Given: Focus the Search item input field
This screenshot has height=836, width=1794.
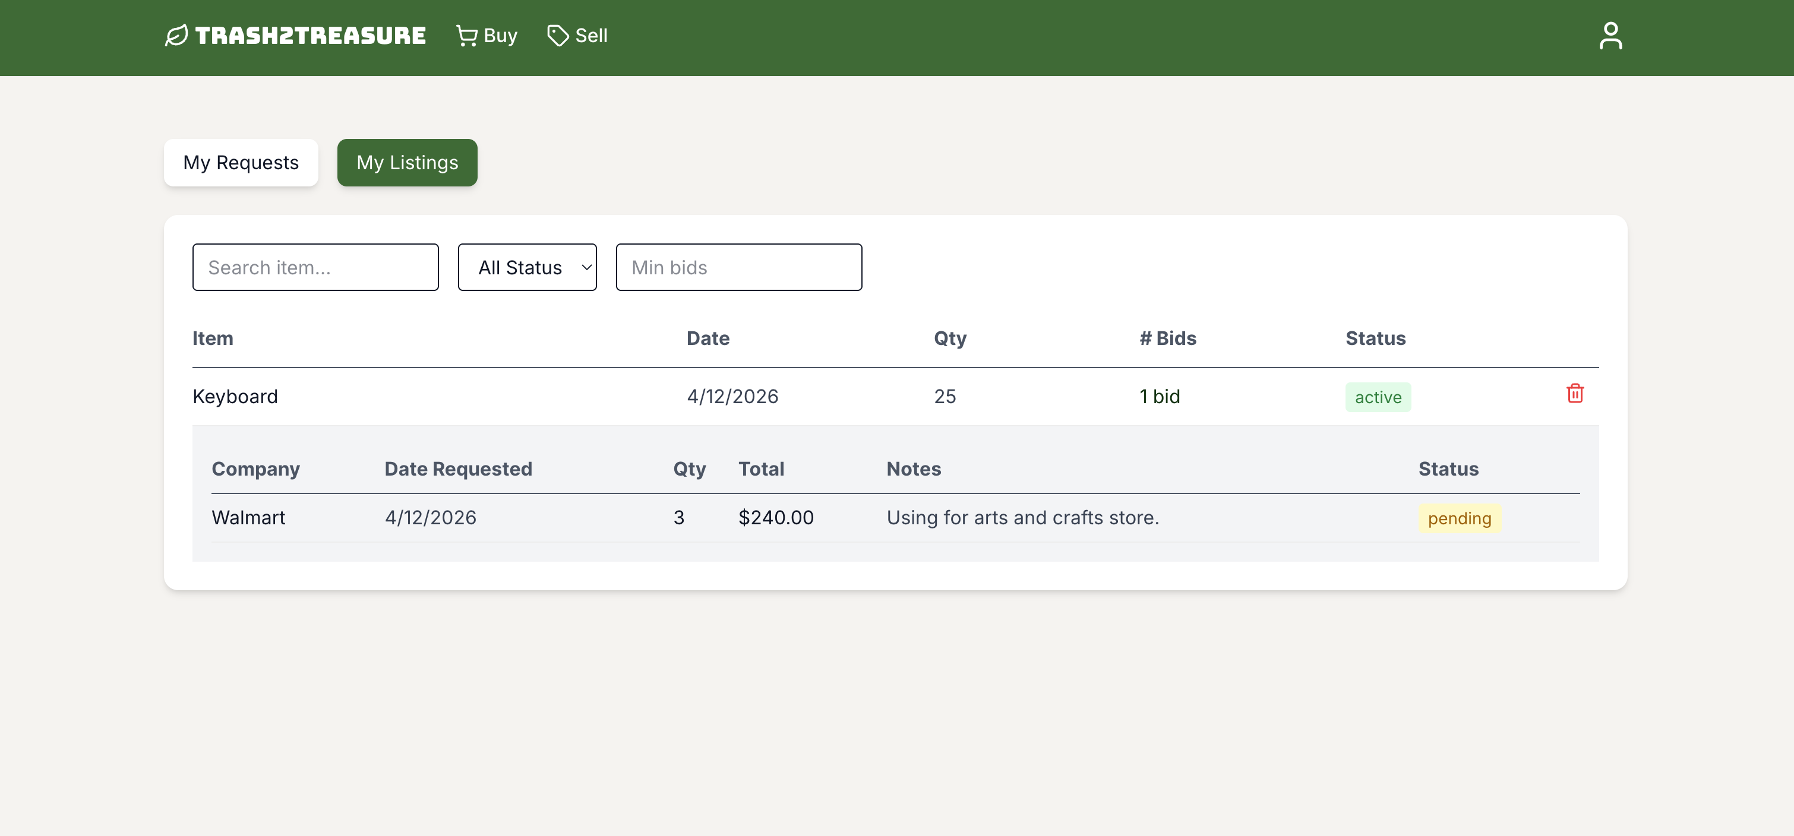Looking at the screenshot, I should tap(315, 267).
